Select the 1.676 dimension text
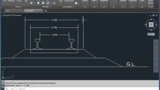Screen dimensions: 160x90 click(x=54, y=35)
